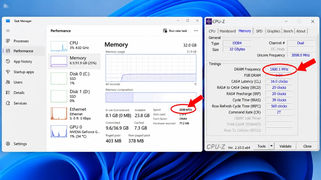Image resolution: width=321 pixels, height=180 pixels.
Task: Click the Cycle Time 38 clocks field
Action: coord(279,100)
